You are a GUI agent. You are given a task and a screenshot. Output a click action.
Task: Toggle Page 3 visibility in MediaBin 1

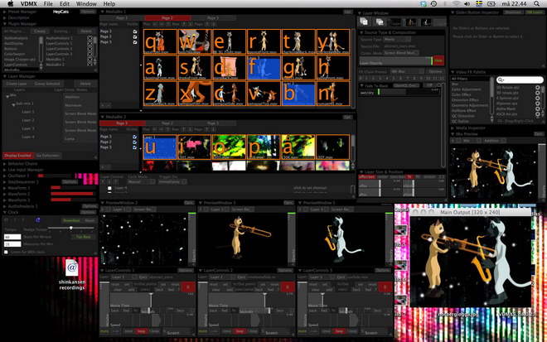(135, 42)
